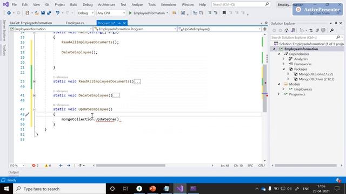The width and height of the screenshot is (346, 194).
Task: Expand Analyzers node in Solution Explorer
Action: 283,59
